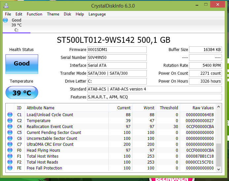Maximize the CrystalDiskInfo window
This screenshot has height=181, width=229.
click(206, 5)
